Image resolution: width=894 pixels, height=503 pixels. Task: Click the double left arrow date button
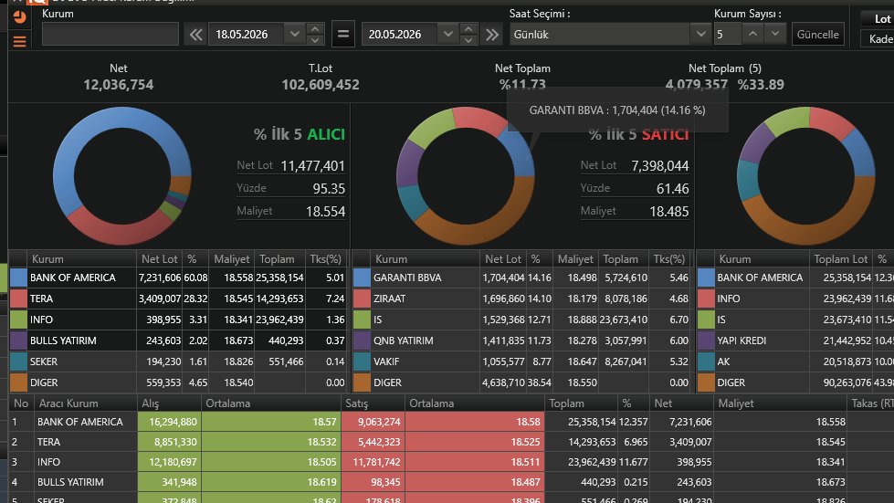point(195,35)
